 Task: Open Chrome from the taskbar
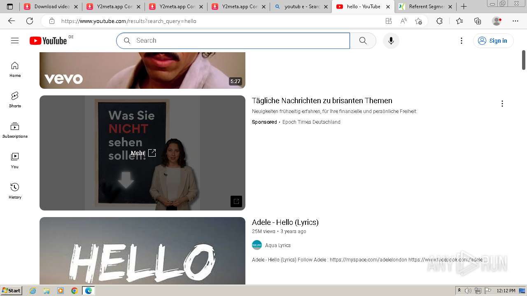coord(74,291)
